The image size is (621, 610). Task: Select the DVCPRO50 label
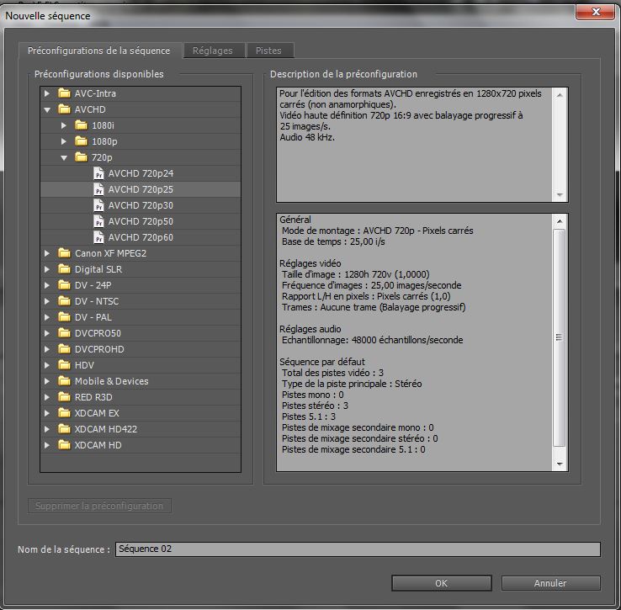[x=98, y=332]
